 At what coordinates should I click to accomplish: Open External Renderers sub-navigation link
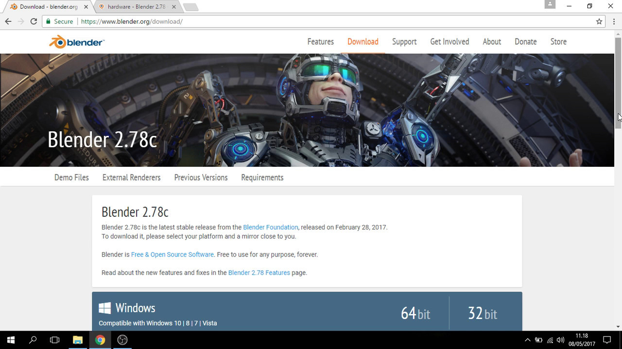[131, 177]
